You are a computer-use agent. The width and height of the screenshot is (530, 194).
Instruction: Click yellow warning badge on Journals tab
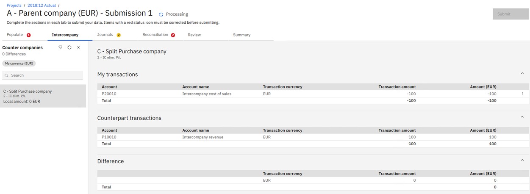(119, 35)
